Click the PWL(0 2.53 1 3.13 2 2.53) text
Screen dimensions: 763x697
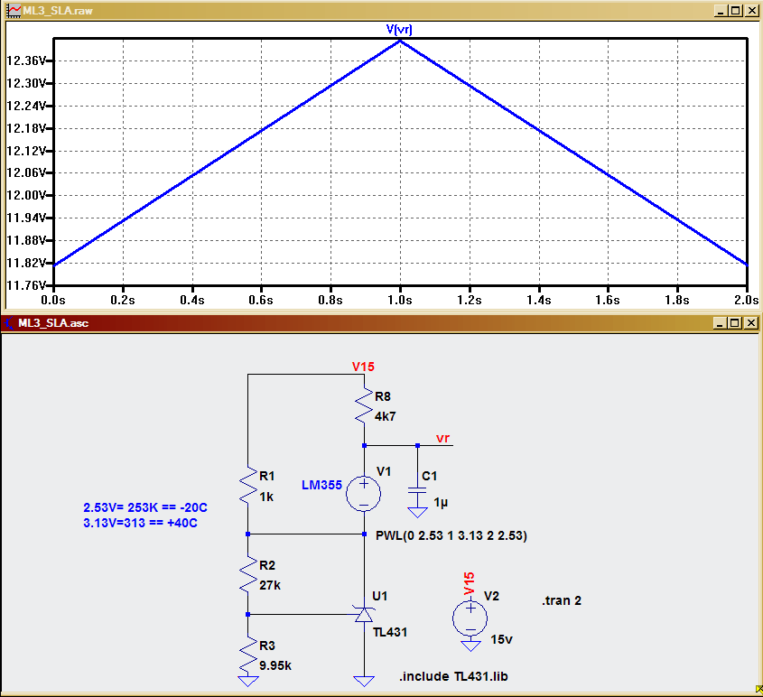(451, 535)
